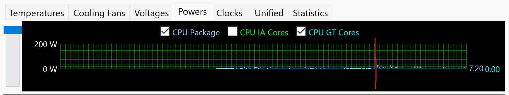
Task: Disable the CPU GT Cores checkbox
Action: pyautogui.click(x=301, y=31)
